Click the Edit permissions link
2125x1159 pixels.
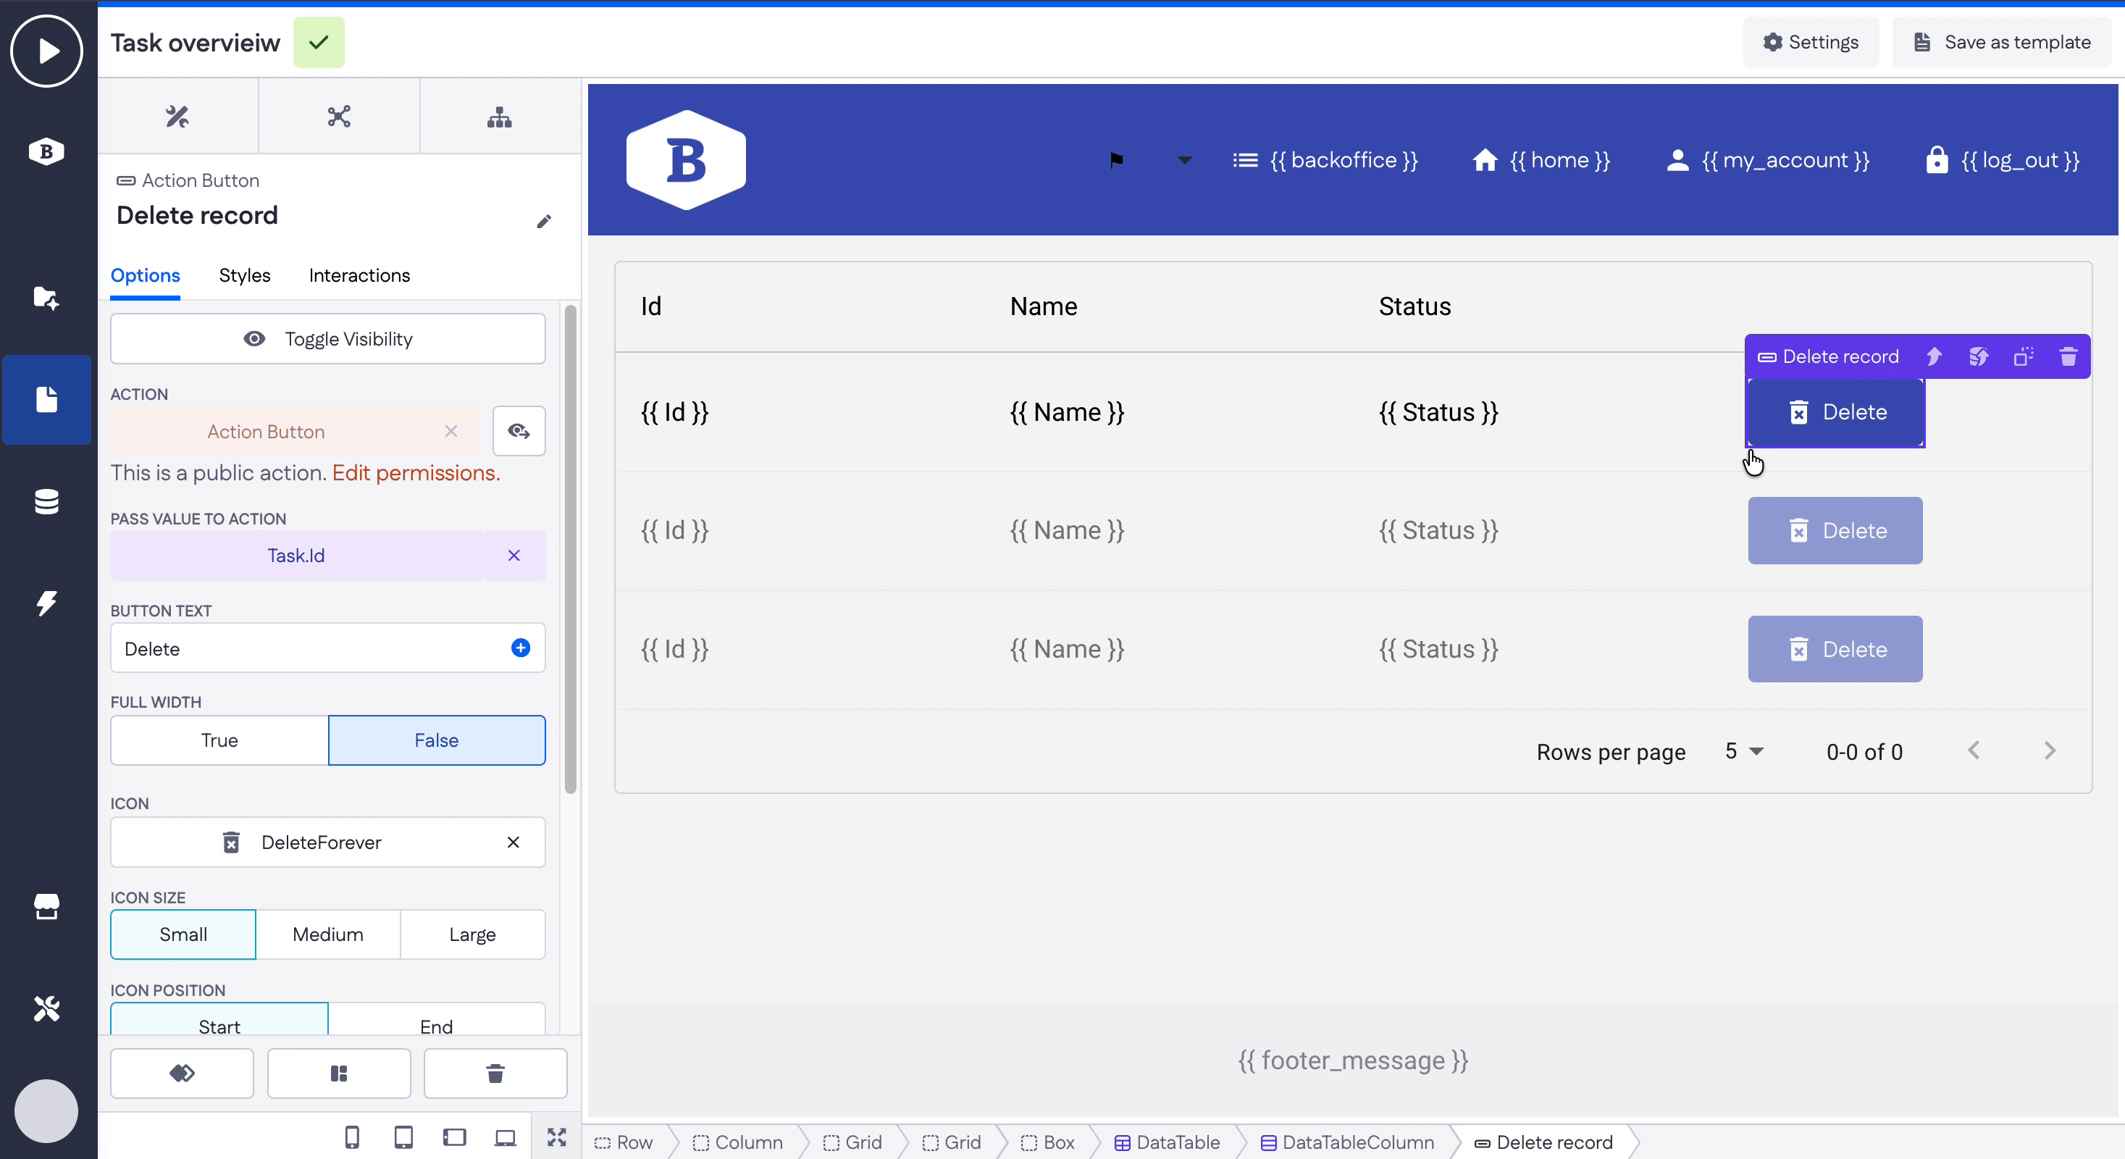(x=416, y=473)
